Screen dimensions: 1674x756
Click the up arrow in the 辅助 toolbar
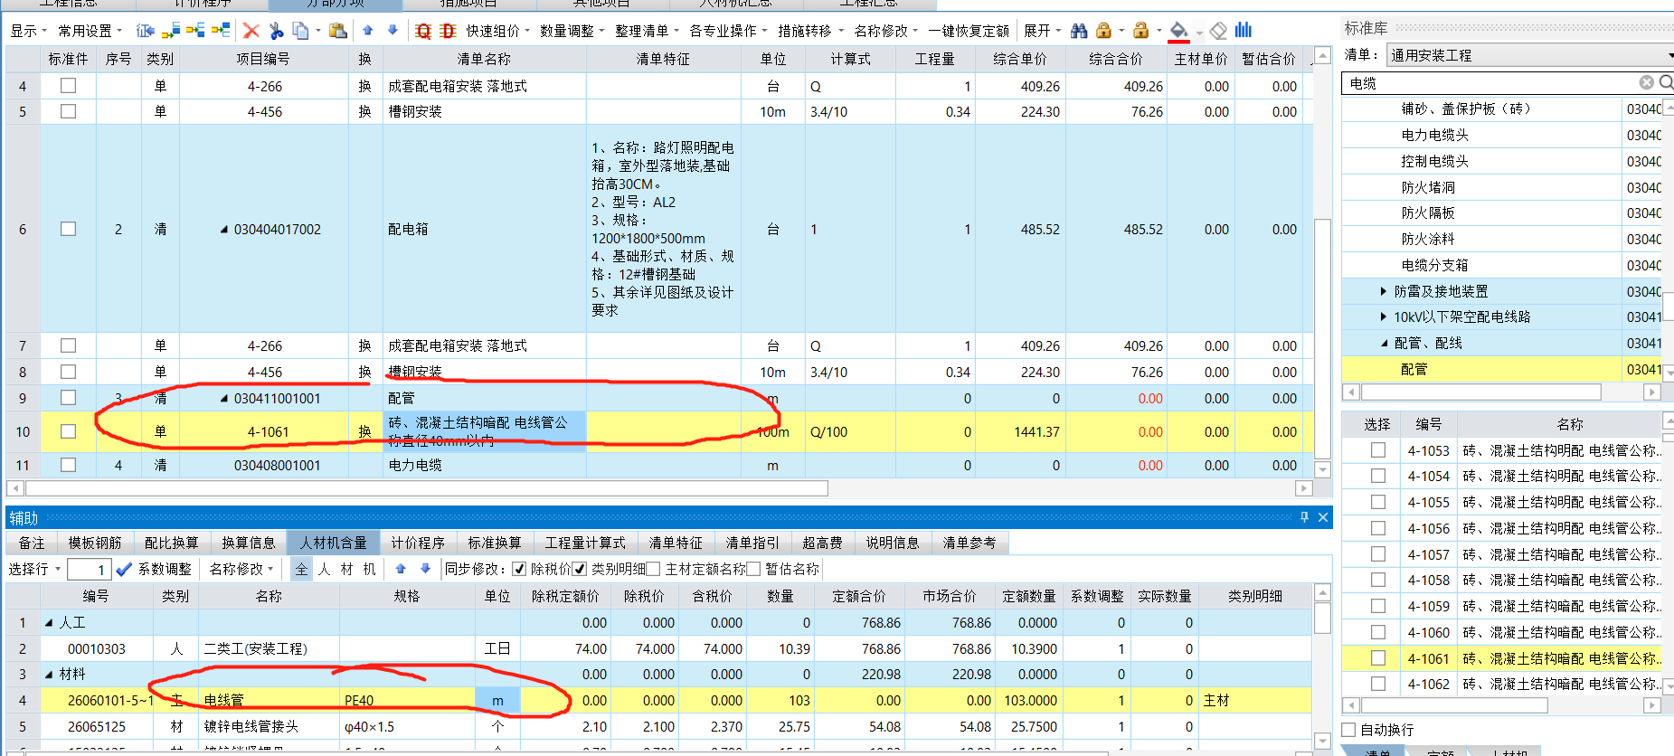click(x=401, y=569)
